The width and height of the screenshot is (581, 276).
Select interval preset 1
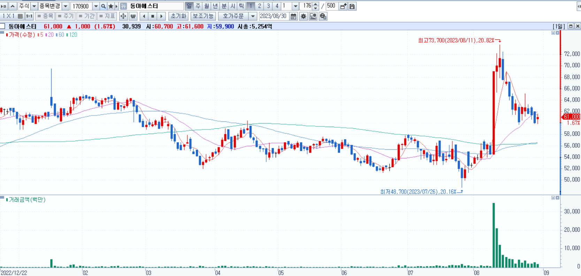tap(251, 6)
